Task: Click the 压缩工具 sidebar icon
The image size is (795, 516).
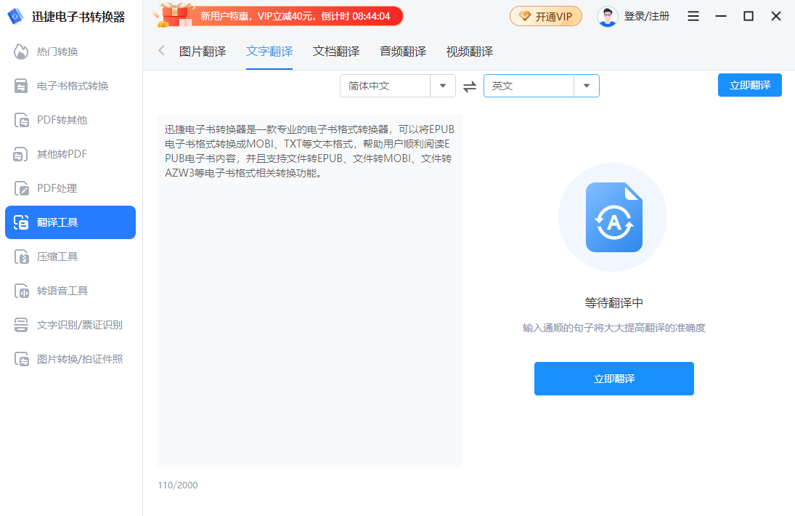Action: click(21, 257)
